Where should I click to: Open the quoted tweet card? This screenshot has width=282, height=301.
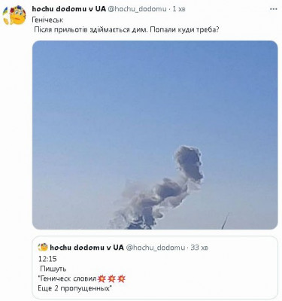pos(155,267)
